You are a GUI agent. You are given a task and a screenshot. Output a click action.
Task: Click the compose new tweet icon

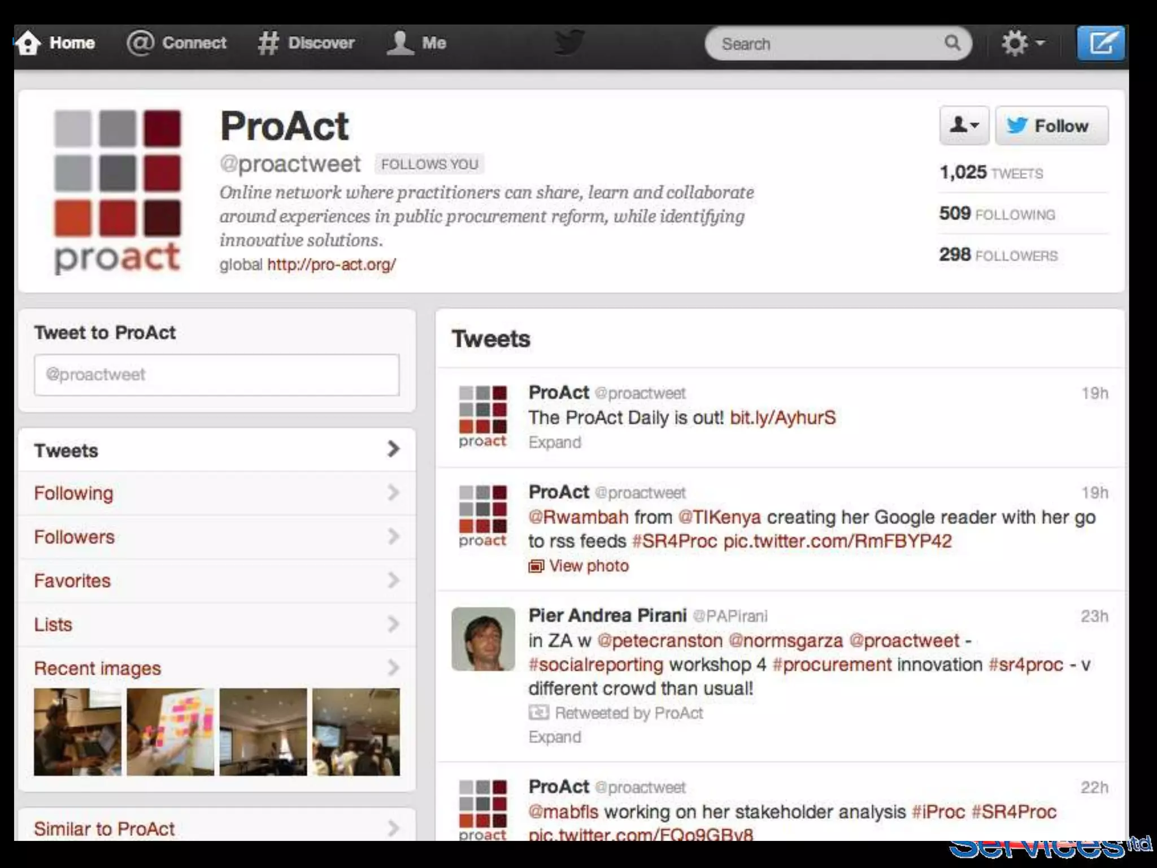pyautogui.click(x=1101, y=43)
